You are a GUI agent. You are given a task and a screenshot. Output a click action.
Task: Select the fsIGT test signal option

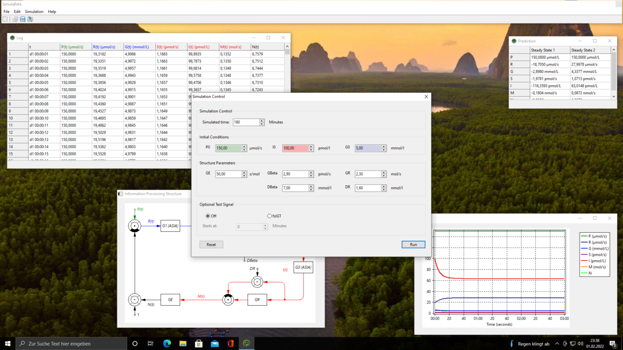(x=270, y=216)
